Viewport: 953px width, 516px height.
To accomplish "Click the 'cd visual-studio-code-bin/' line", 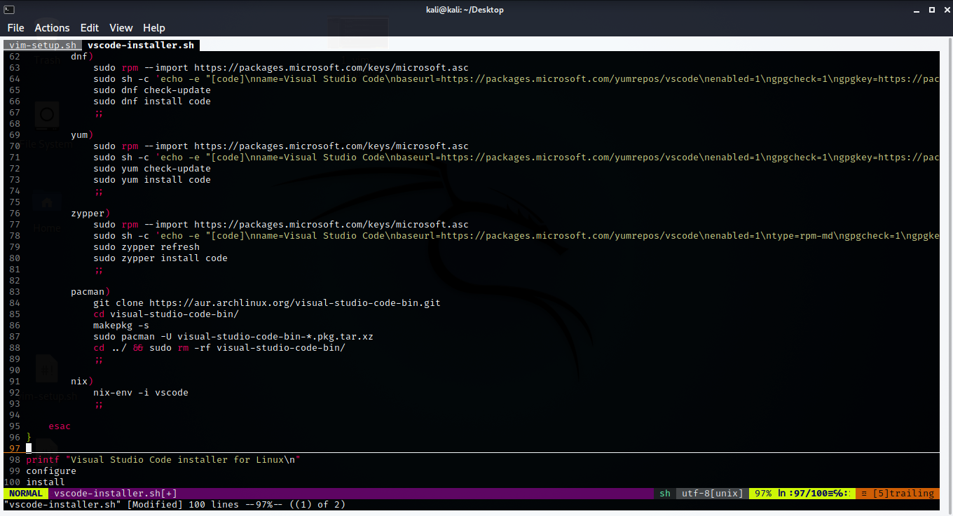I will click(166, 314).
